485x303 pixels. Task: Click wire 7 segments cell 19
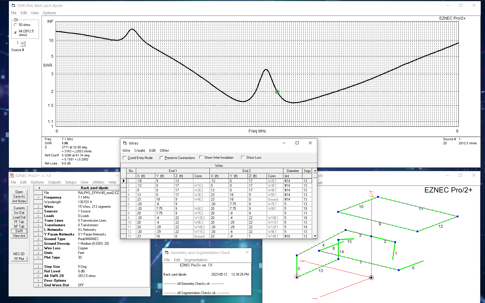307,209
